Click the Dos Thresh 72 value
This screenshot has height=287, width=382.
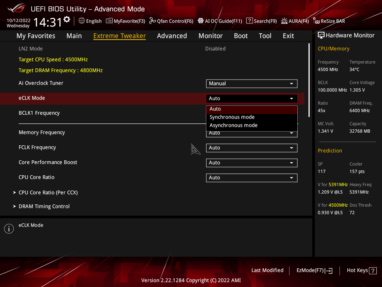tap(352, 213)
